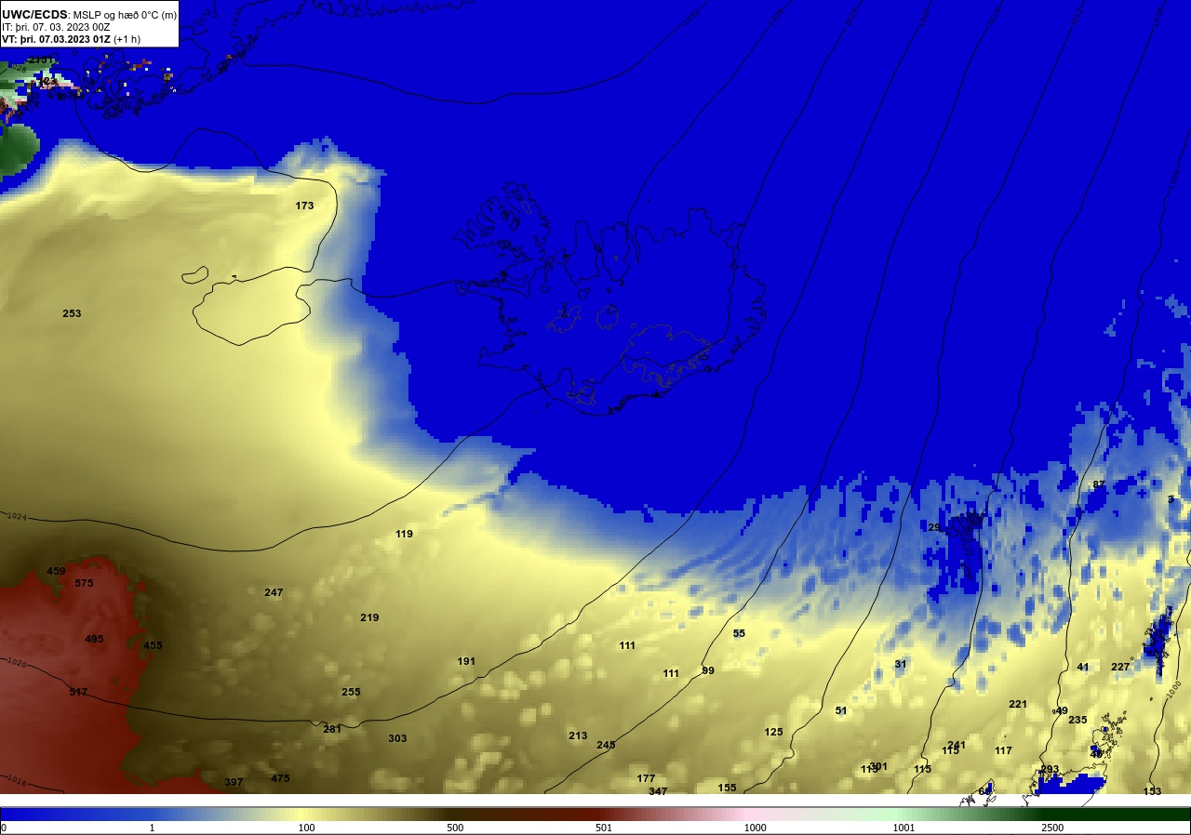
Task: Select the height value 455
Action: pos(153,645)
